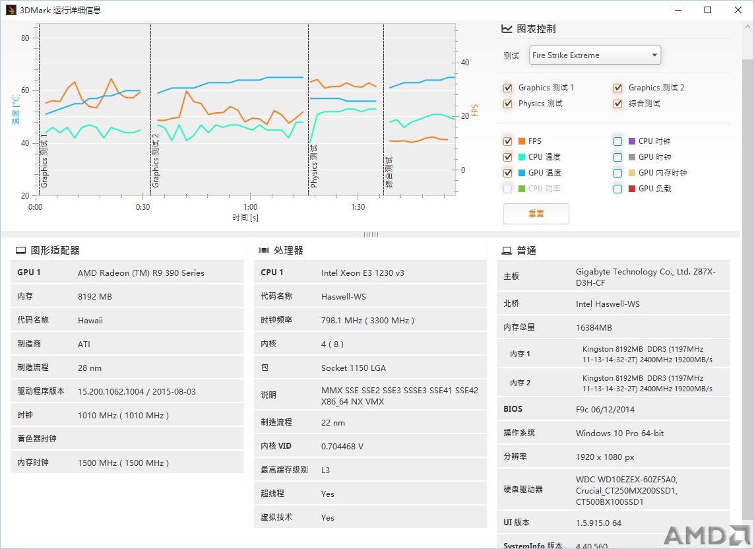The height and width of the screenshot is (549, 754).
Task: Enable the GPU 时钟 checkbox
Action: [617, 157]
